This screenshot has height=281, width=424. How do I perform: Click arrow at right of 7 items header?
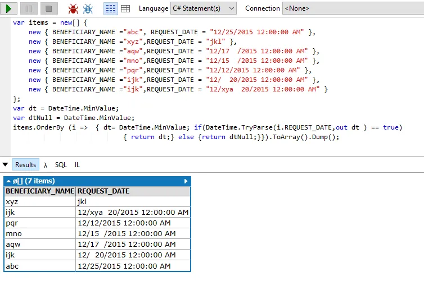point(186,181)
